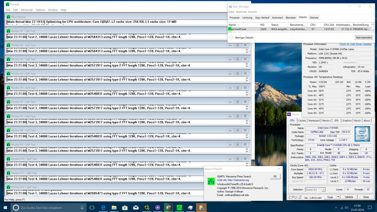
Task: Click the Task beenden button
Action: (363, 38)
